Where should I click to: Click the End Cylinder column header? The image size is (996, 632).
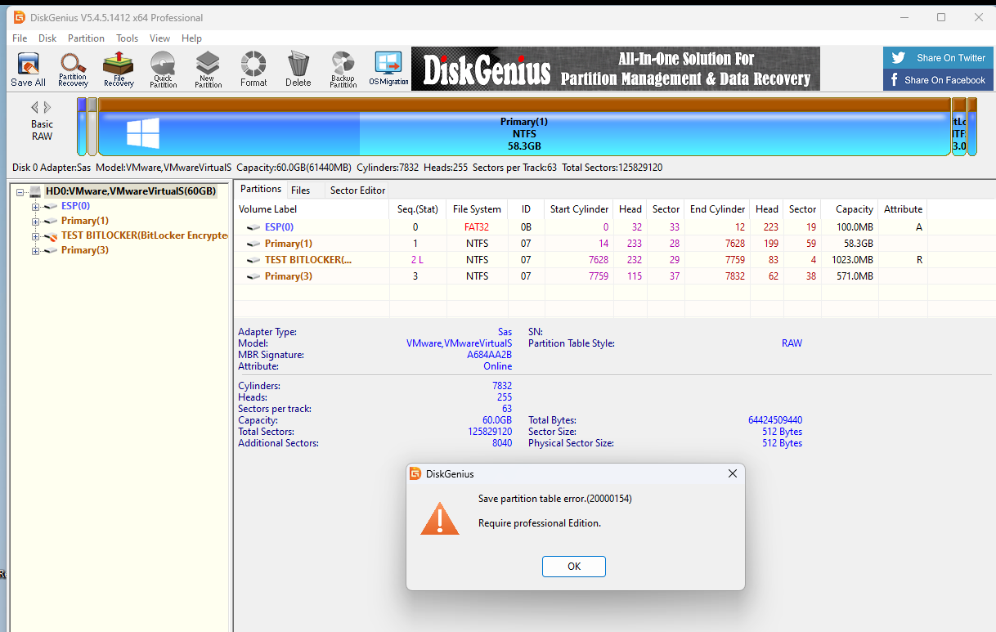(x=717, y=209)
